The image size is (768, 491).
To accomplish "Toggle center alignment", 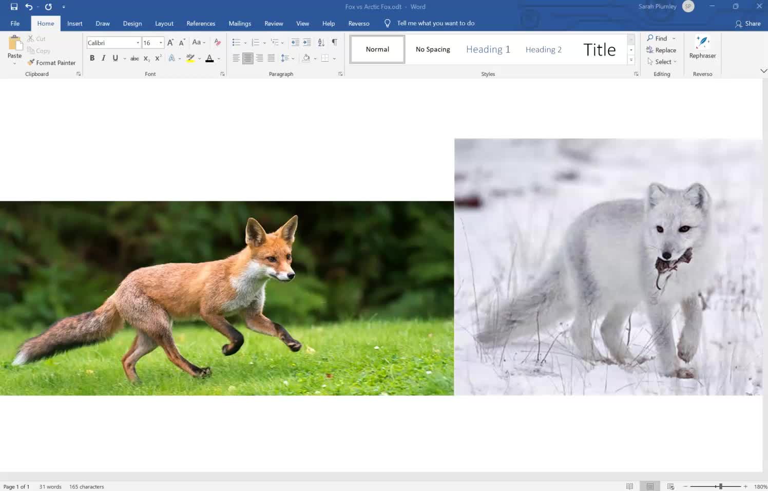I will [248, 58].
